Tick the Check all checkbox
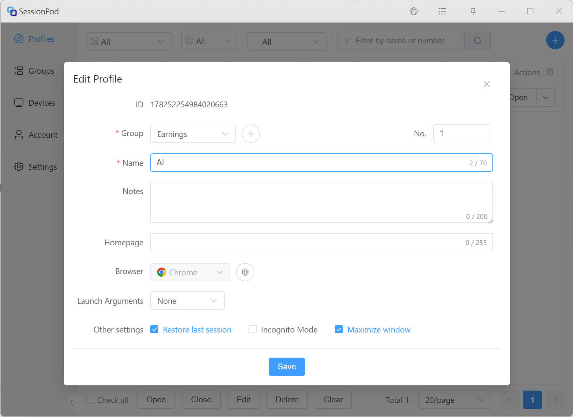Screen dimensions: 573x417 tap(90, 400)
